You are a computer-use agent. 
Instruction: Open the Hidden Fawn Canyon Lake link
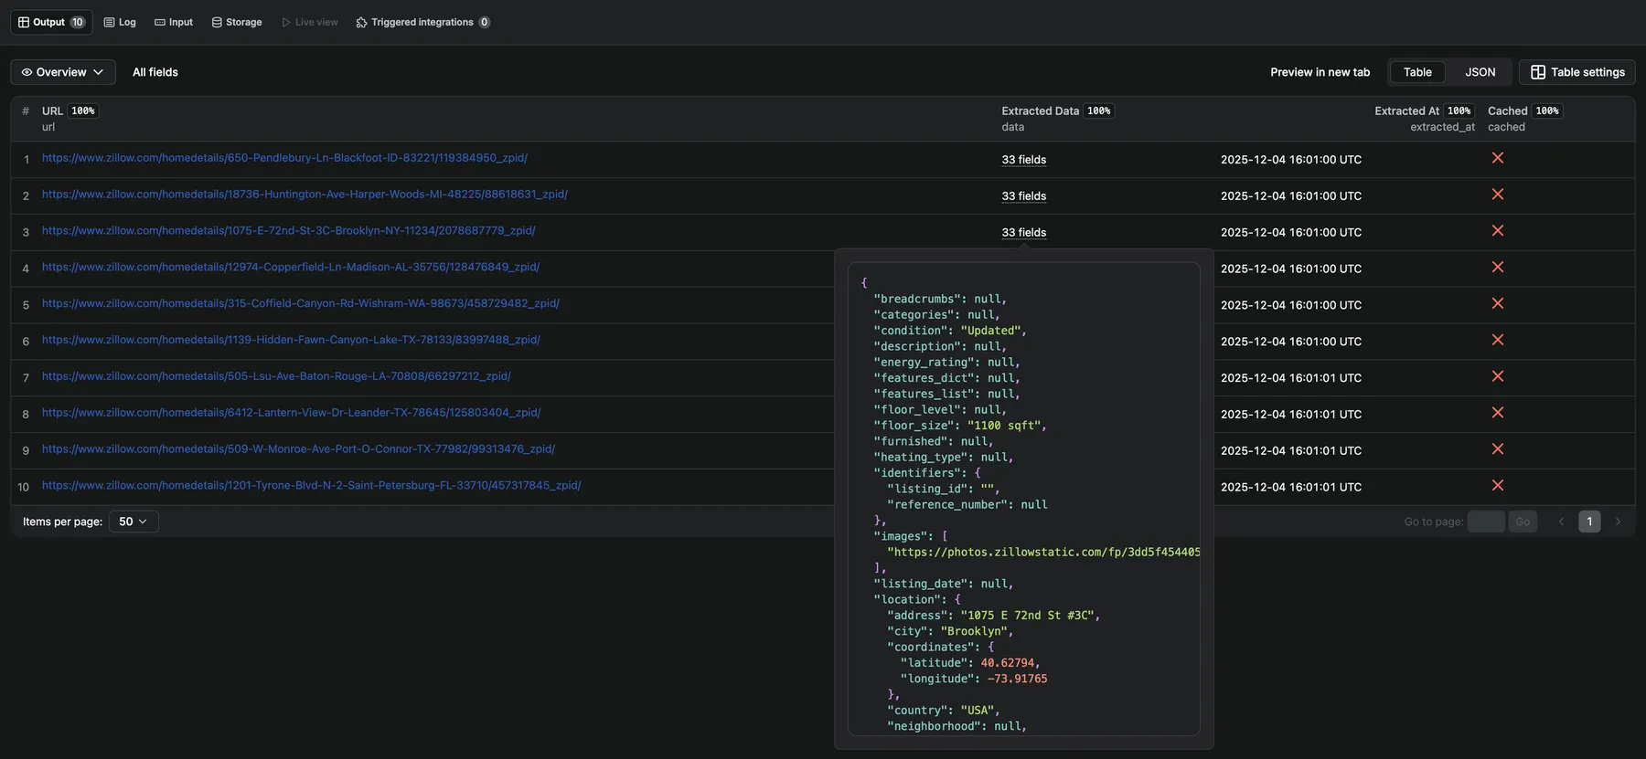(291, 340)
